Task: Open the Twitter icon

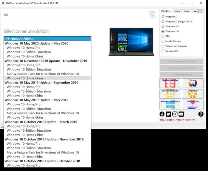Action: tap(168, 114)
